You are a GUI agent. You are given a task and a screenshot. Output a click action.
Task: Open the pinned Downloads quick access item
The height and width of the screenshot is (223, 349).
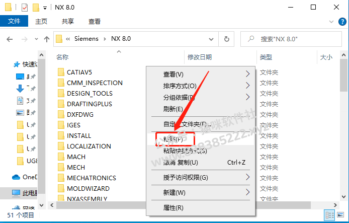pos(25,89)
